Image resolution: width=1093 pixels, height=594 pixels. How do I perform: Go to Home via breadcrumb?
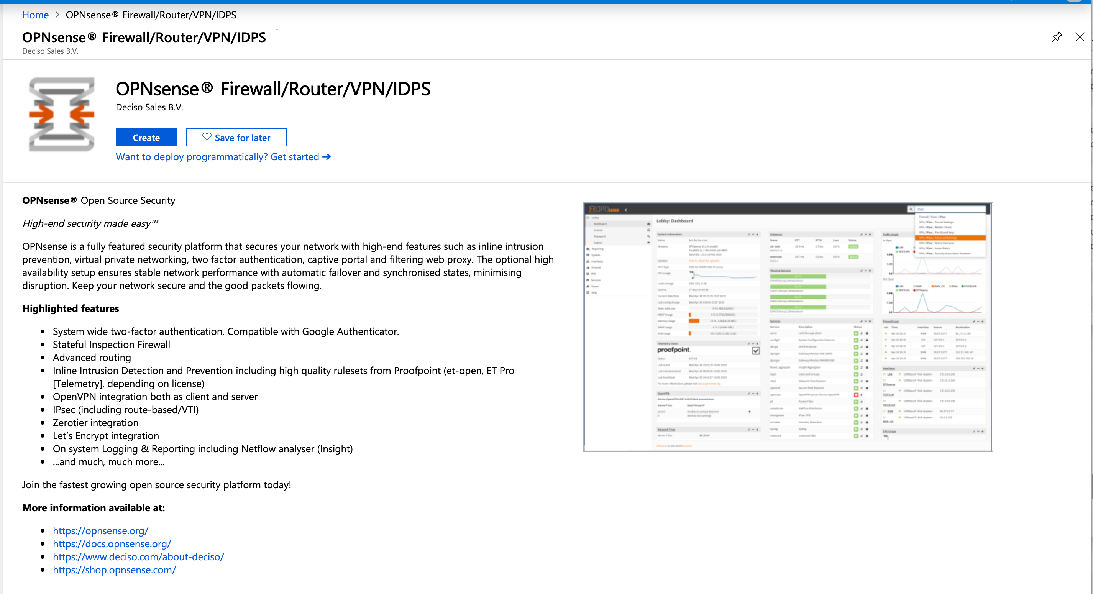pyautogui.click(x=35, y=15)
